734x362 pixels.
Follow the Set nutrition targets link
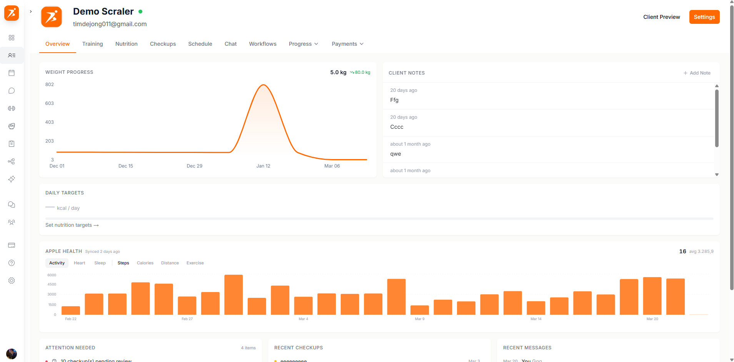(72, 225)
